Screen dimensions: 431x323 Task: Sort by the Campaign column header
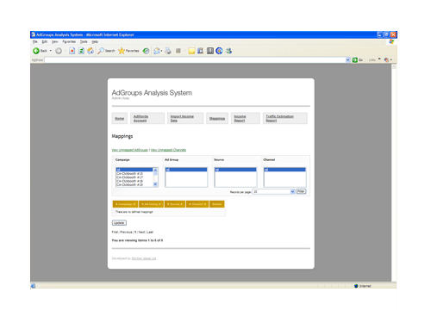pyautogui.click(x=125, y=204)
